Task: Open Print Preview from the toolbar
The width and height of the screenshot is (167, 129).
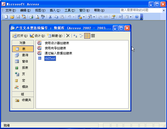Action: tap(37, 17)
